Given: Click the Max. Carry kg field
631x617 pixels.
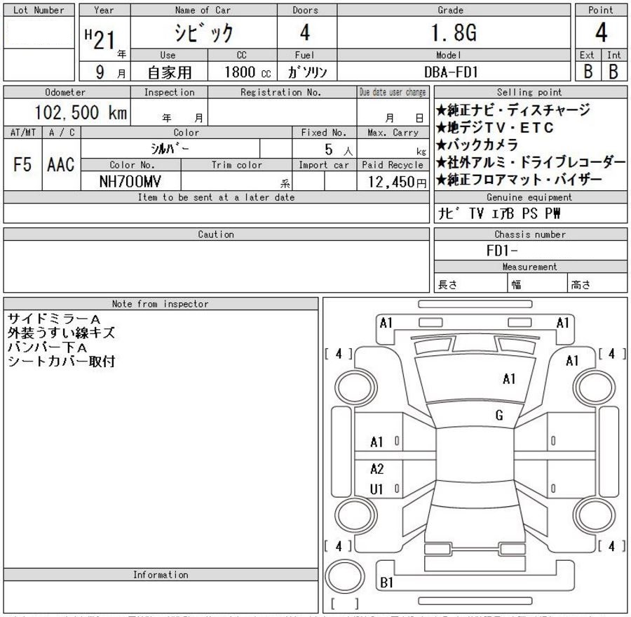Looking at the screenshot, I should point(393,148).
